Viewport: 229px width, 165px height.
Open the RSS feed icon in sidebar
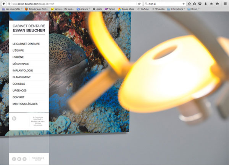pyautogui.click(x=14, y=119)
